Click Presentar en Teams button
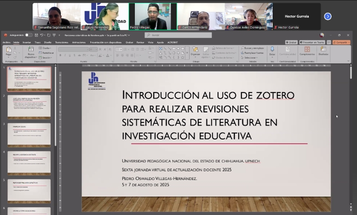Viewport: 357px width, 215px height. (312, 42)
